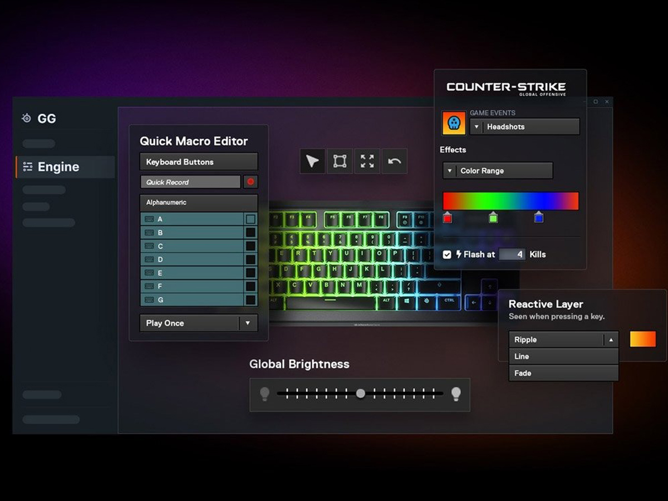
Task: Tick the checkbox beside key A
Action: (x=250, y=219)
